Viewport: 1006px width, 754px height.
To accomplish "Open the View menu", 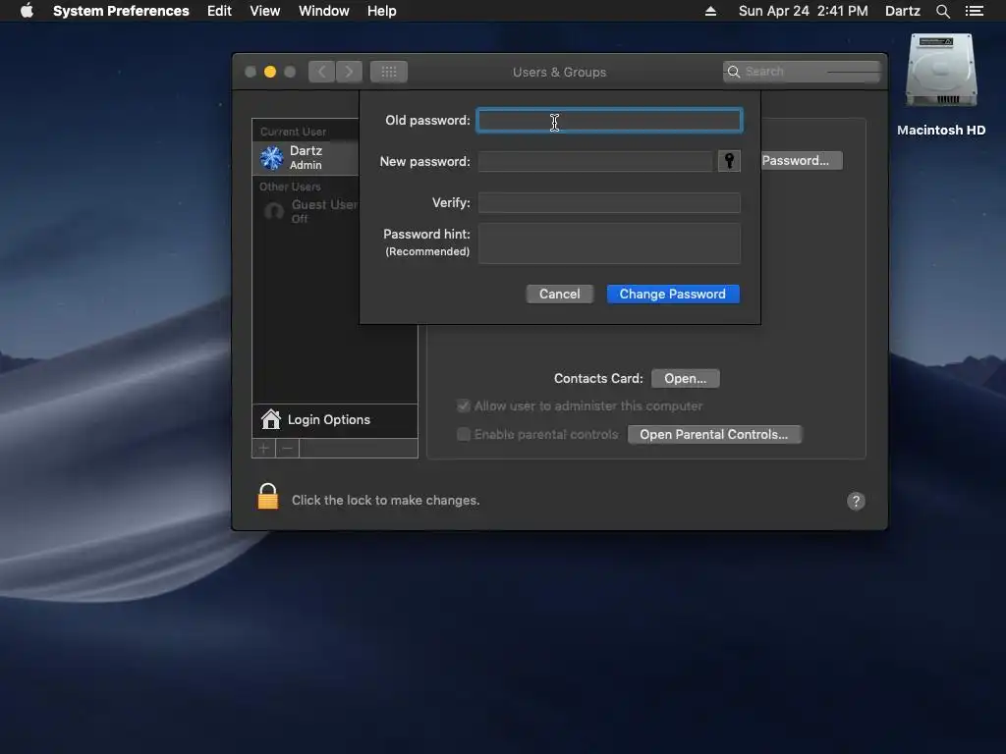I will tap(265, 11).
